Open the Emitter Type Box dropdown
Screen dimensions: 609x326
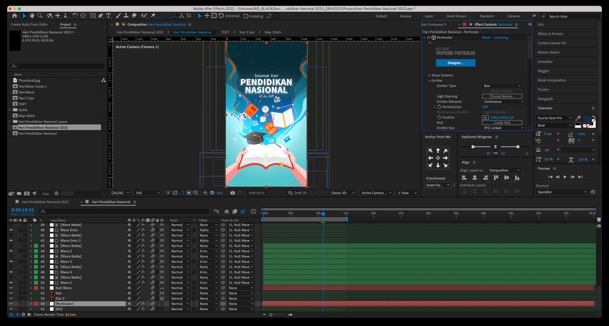coord(502,86)
